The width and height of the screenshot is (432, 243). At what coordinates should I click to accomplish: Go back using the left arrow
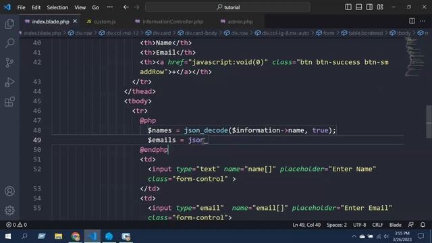(x=126, y=7)
